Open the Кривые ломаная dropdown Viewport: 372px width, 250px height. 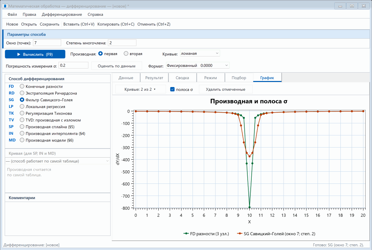200,53
